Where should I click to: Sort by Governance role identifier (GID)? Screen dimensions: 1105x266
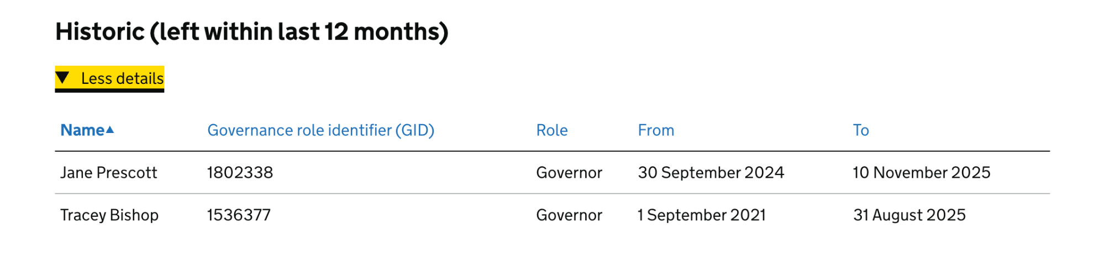coord(320,130)
